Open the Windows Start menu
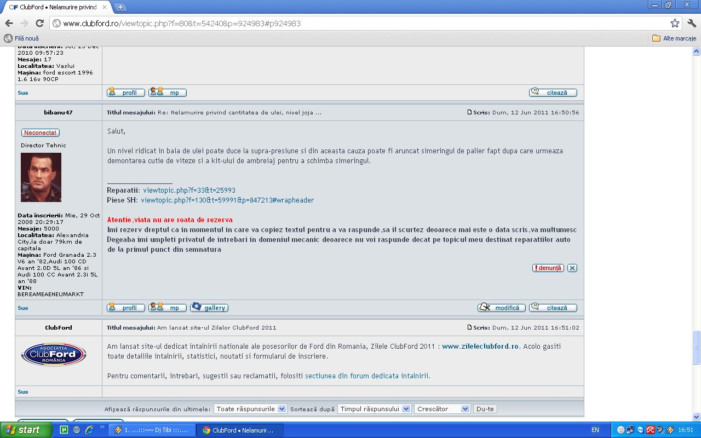 (x=26, y=430)
